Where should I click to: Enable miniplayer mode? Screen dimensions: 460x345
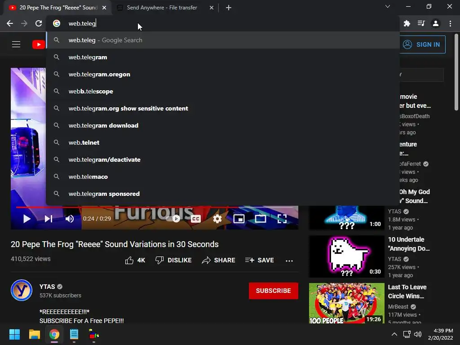click(239, 219)
